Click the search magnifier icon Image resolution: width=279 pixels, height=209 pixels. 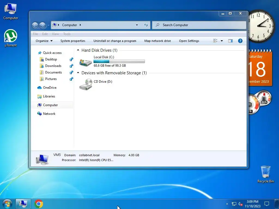click(x=157, y=25)
